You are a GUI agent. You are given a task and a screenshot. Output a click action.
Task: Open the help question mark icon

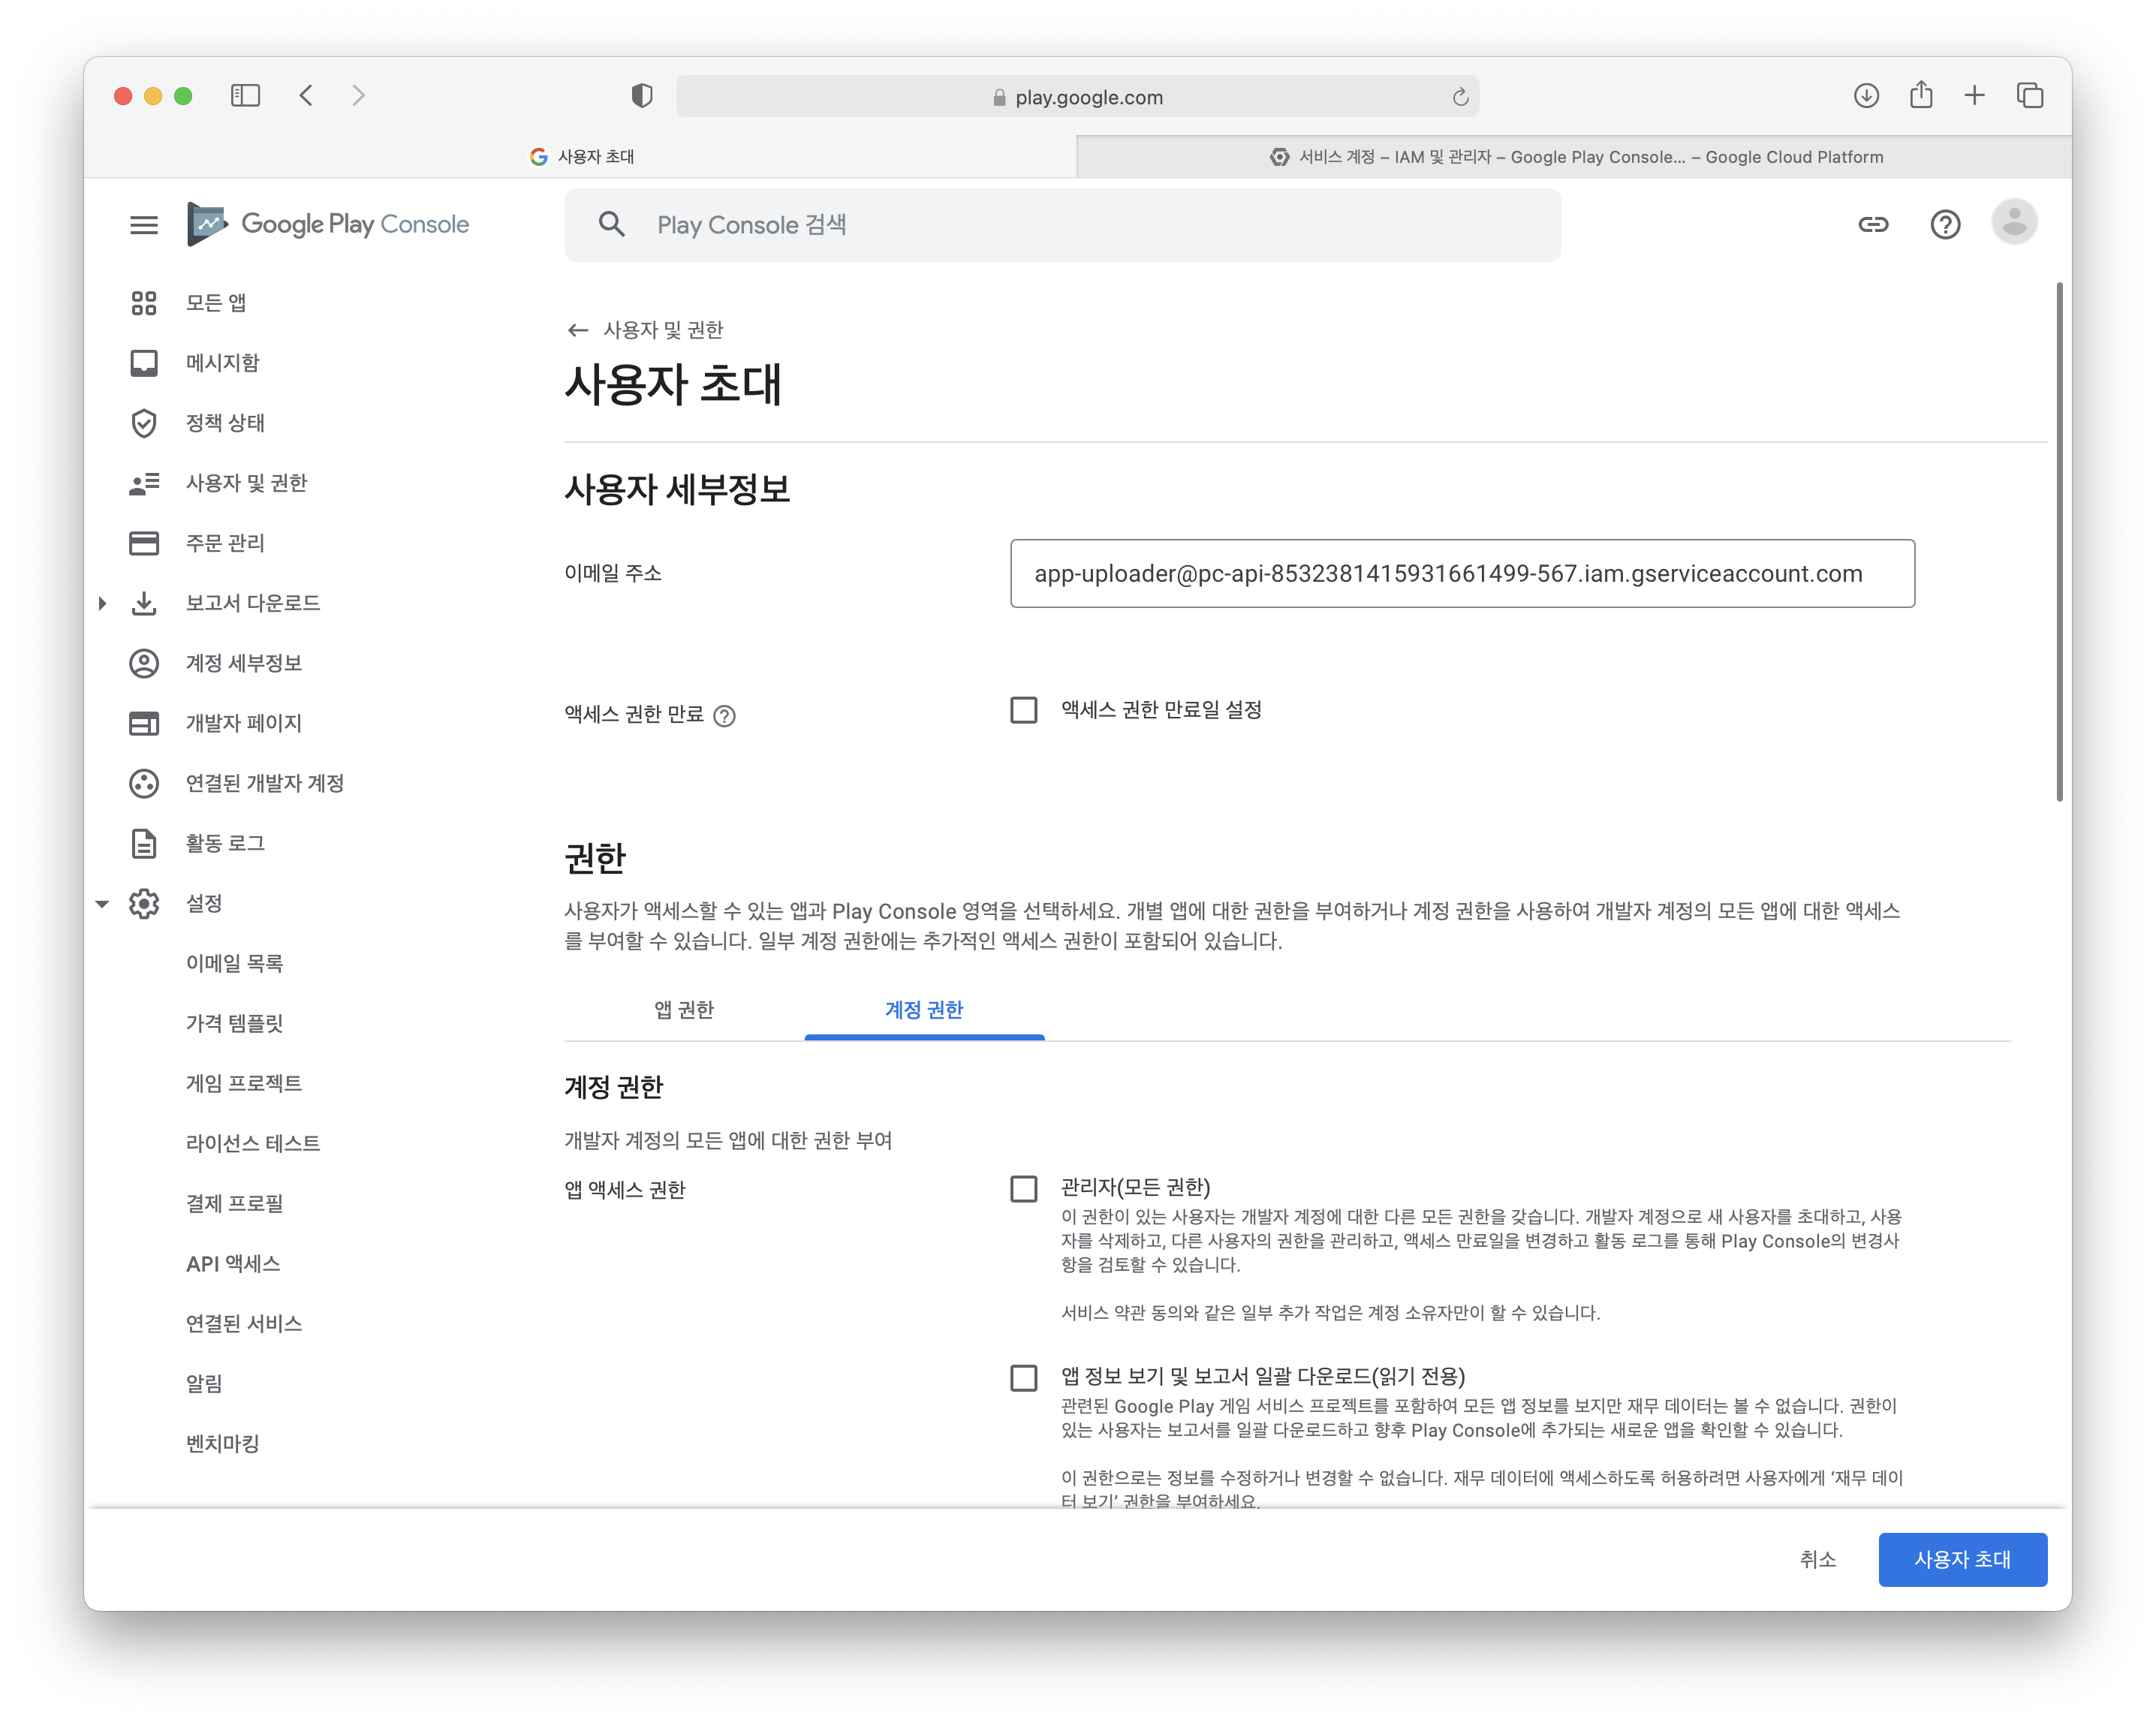click(1945, 225)
